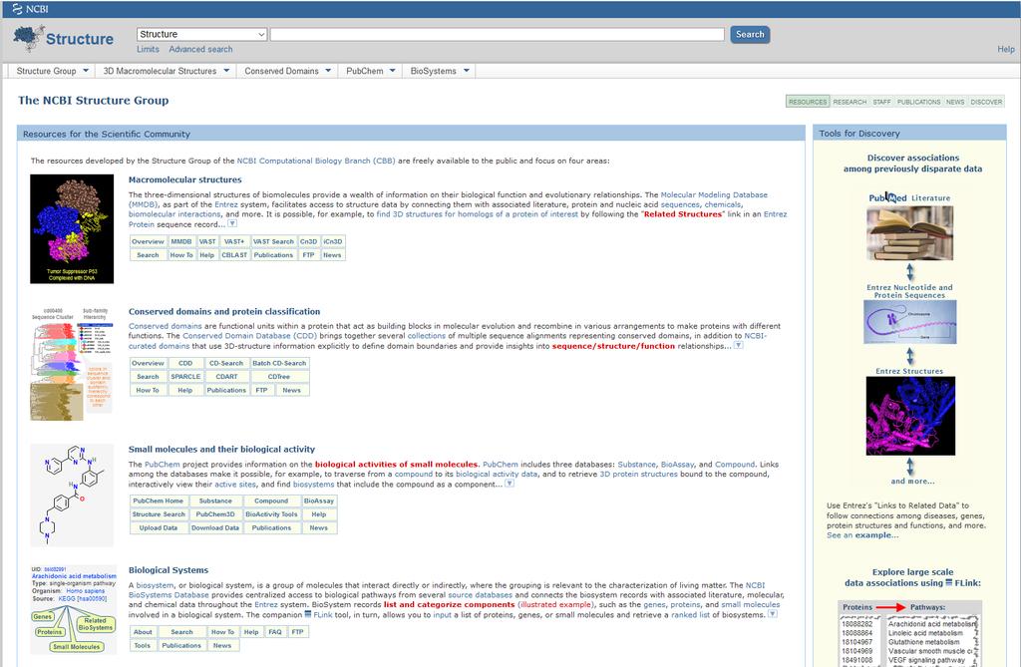The width and height of the screenshot is (1021, 667).
Task: Open the BioAssay button
Action: (318, 500)
